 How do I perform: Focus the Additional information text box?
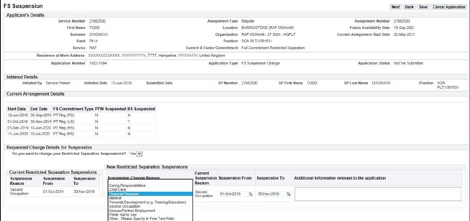[378, 194]
